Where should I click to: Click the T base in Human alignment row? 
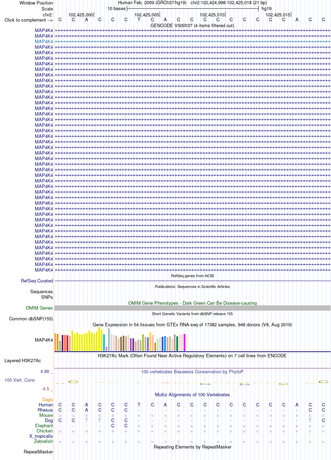(139, 405)
